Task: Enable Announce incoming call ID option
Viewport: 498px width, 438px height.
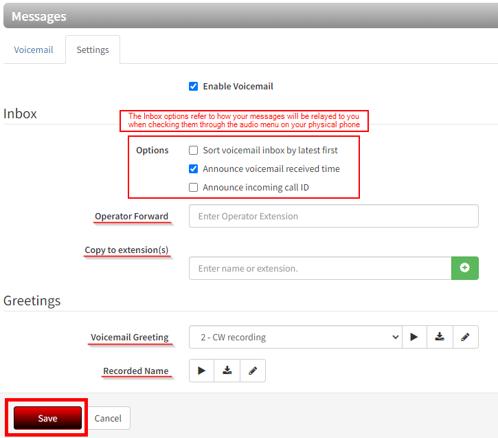Action: pyautogui.click(x=194, y=187)
